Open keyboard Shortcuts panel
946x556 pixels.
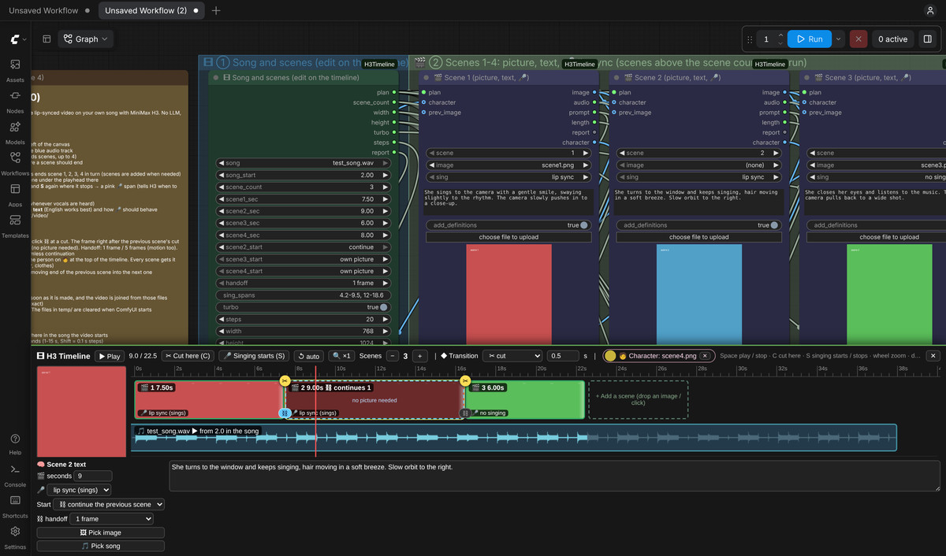15,505
